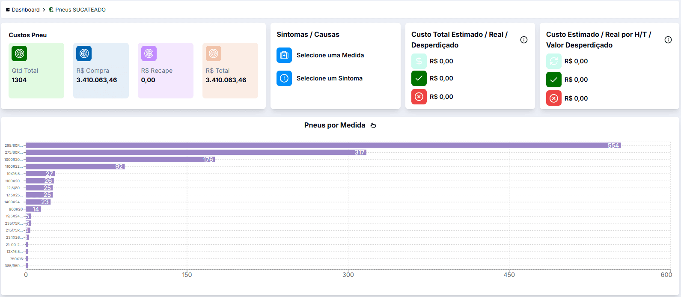Click the blue tire icon above R$ Compra
The height and width of the screenshot is (297, 681).
tap(84, 53)
